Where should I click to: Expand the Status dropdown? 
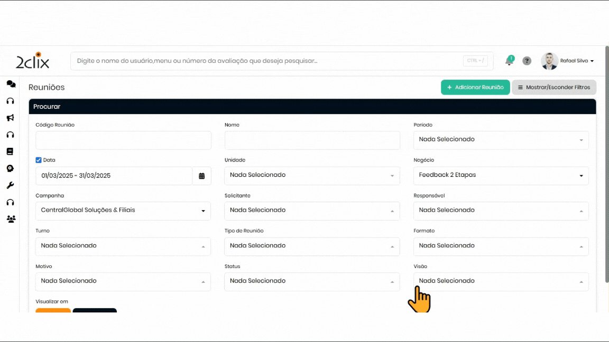312,281
